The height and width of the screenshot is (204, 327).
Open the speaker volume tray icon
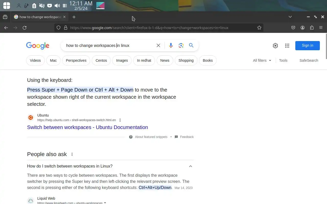(x=57, y=6)
